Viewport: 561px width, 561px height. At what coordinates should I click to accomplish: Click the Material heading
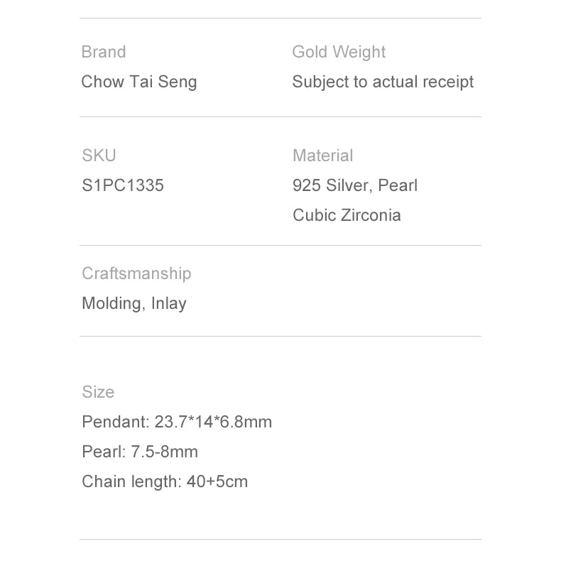(x=322, y=156)
